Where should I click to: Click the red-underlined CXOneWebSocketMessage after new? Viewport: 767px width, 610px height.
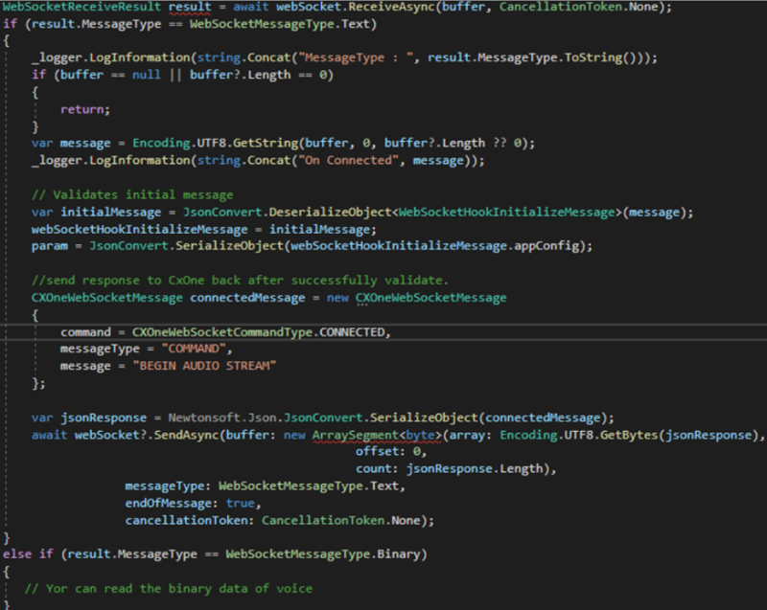[430, 297]
